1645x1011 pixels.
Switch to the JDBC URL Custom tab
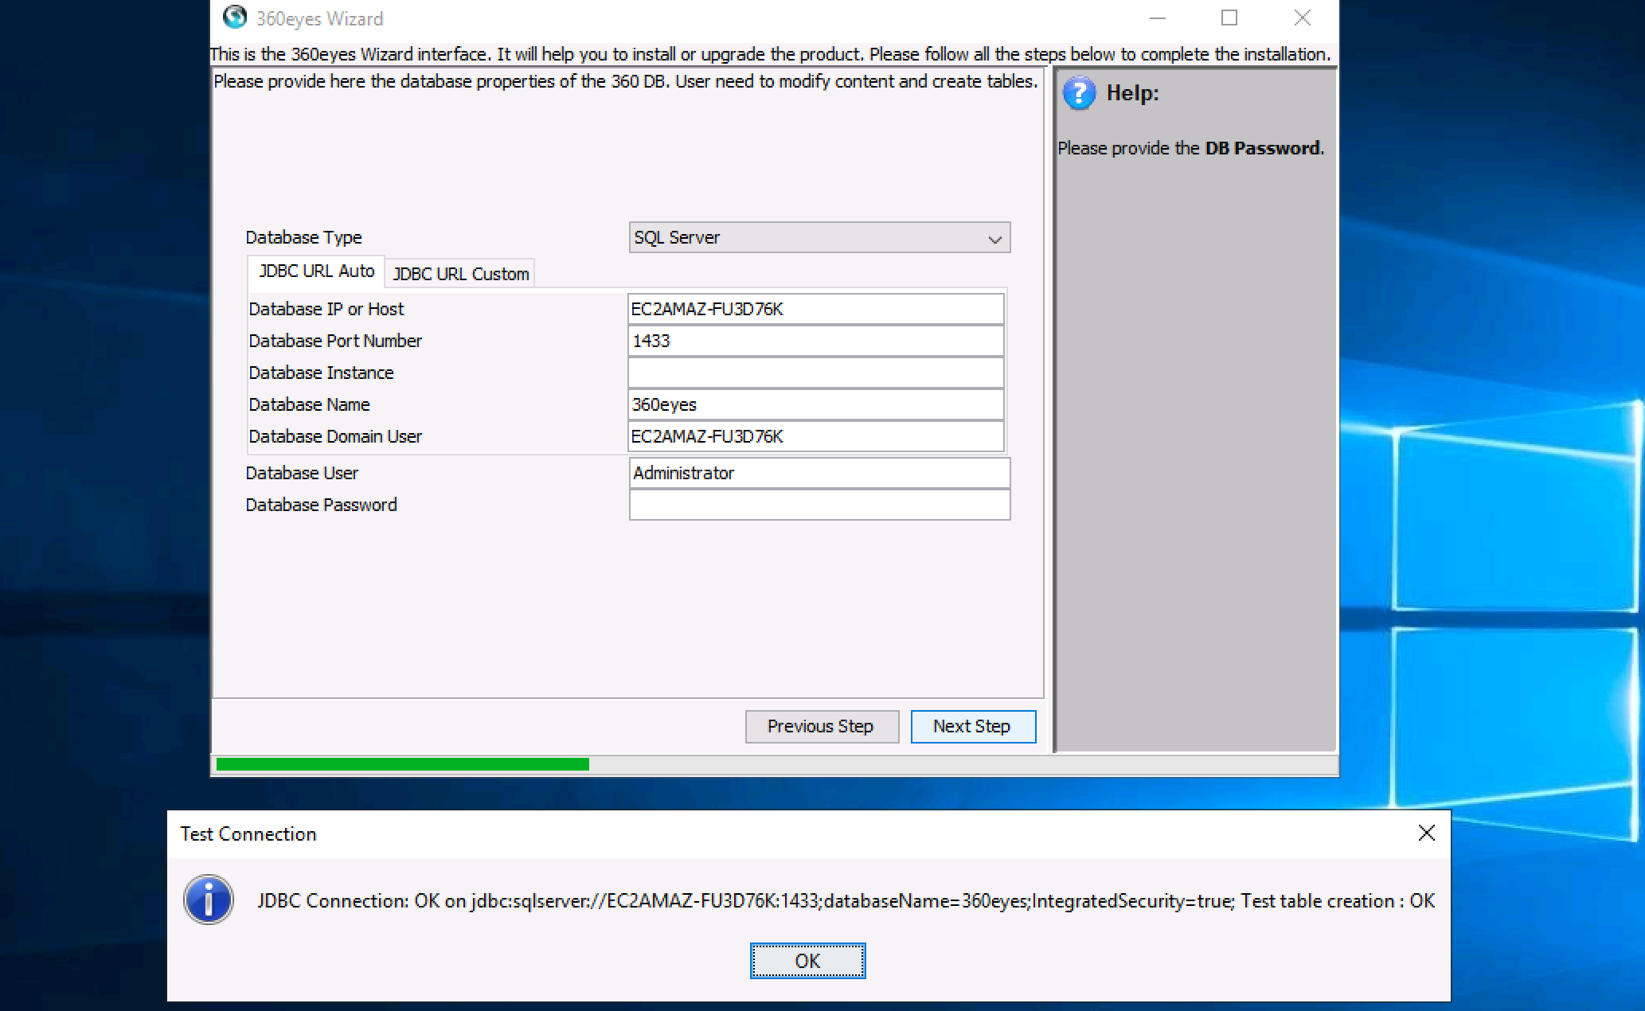(459, 273)
